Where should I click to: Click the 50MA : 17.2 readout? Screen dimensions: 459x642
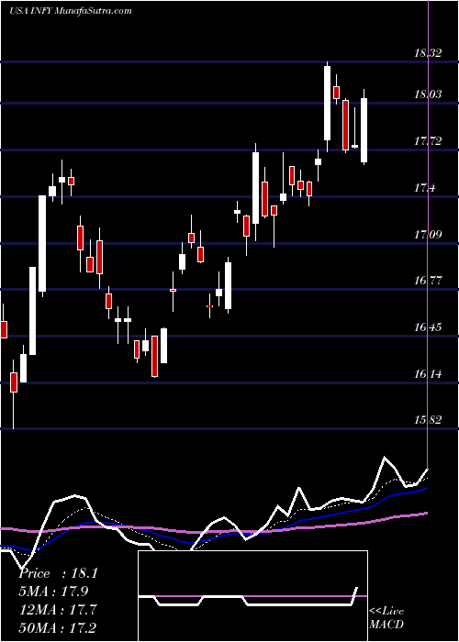coord(58,627)
